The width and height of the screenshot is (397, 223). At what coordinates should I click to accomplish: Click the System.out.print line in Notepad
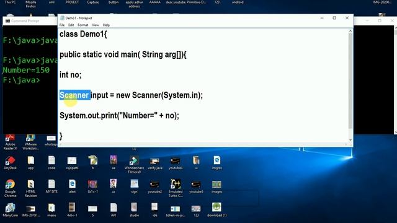pyautogui.click(x=119, y=116)
